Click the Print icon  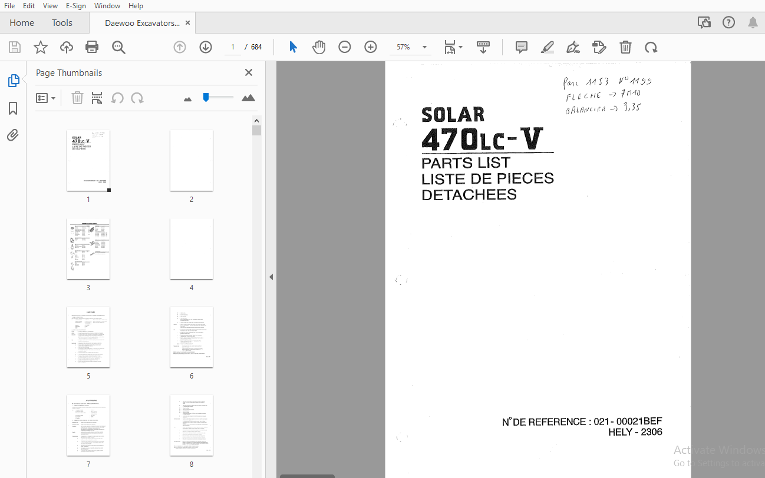tap(92, 47)
